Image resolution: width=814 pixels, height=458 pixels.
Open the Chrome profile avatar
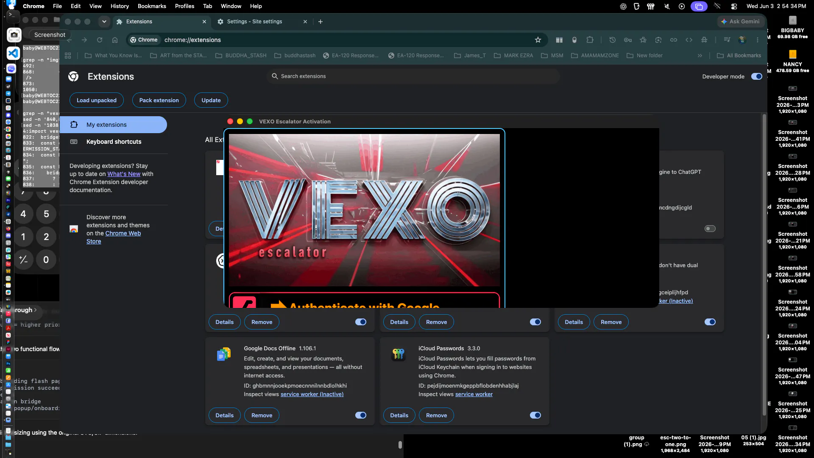(742, 40)
